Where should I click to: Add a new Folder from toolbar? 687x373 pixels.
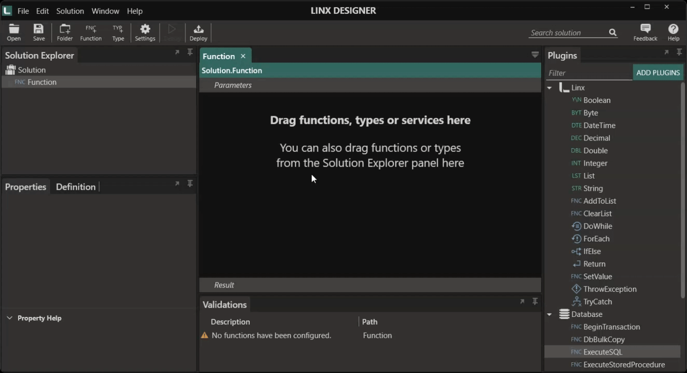pyautogui.click(x=65, y=32)
